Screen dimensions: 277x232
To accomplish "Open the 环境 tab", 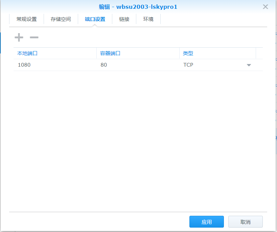I will point(148,19).
